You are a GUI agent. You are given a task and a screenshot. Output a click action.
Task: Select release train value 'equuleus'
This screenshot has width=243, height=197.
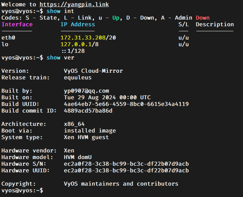78,77
